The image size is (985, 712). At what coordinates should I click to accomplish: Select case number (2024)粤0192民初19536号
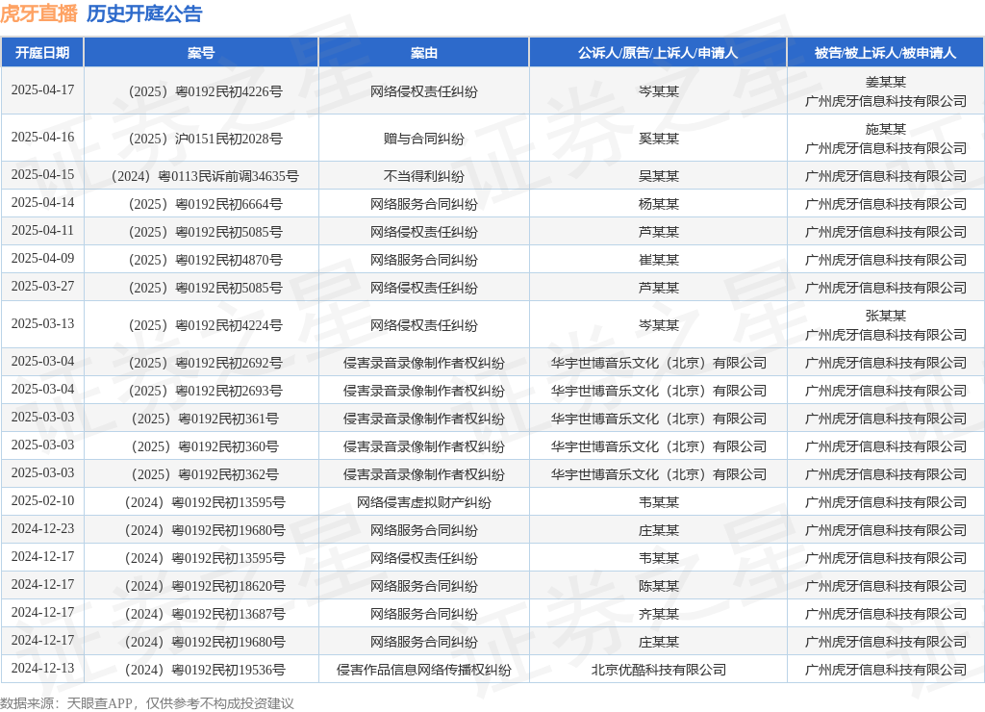coord(206,670)
